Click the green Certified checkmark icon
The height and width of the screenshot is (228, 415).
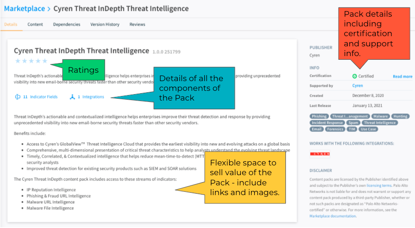pos(354,76)
